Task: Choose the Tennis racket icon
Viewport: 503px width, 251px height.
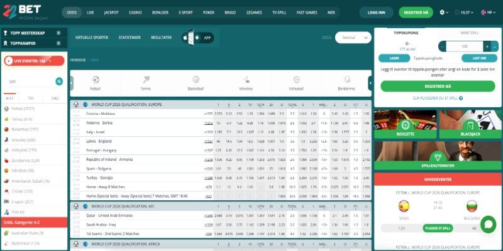Action: pyautogui.click(x=146, y=80)
